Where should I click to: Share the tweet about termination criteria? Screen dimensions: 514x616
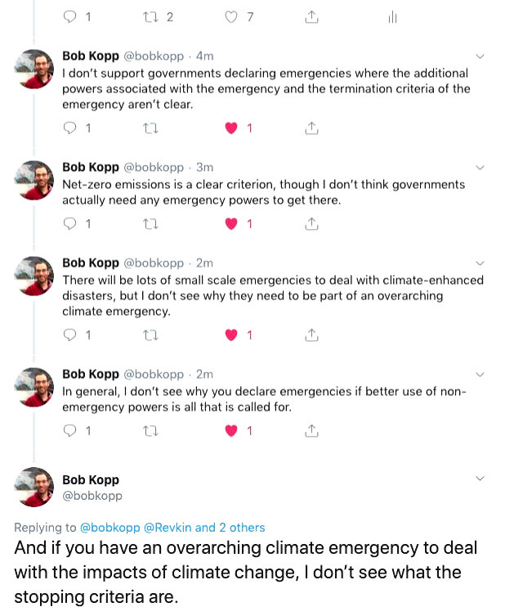coord(311,128)
